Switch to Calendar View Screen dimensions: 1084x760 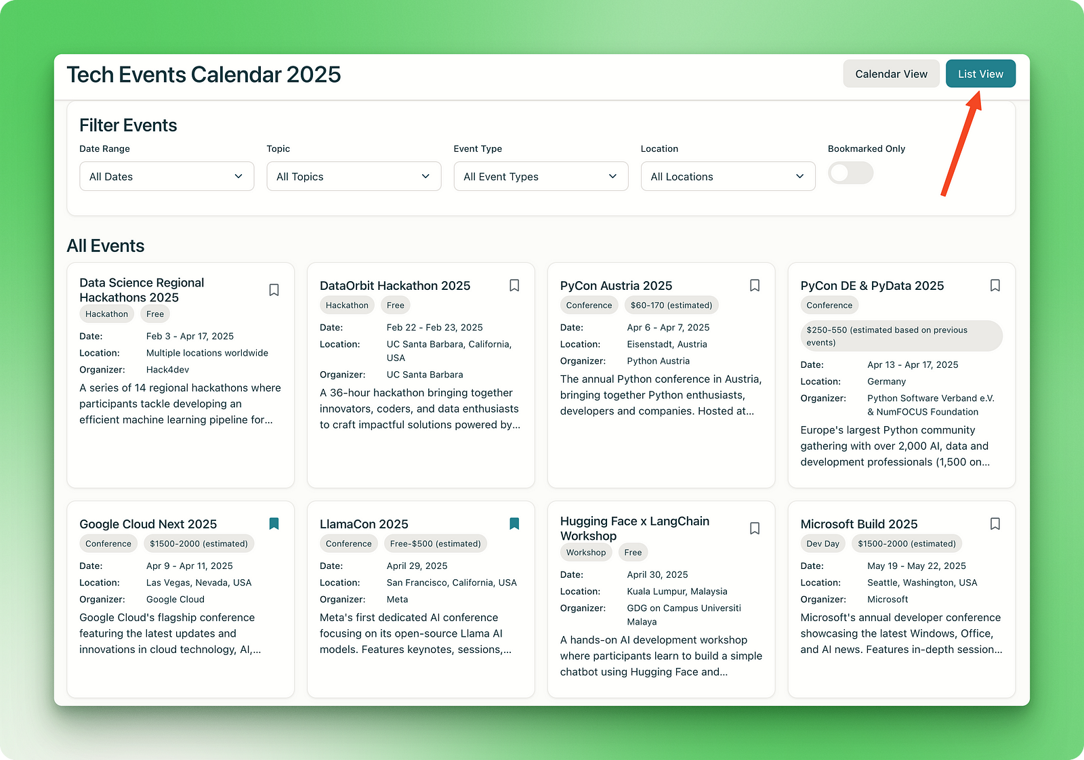pyautogui.click(x=891, y=74)
